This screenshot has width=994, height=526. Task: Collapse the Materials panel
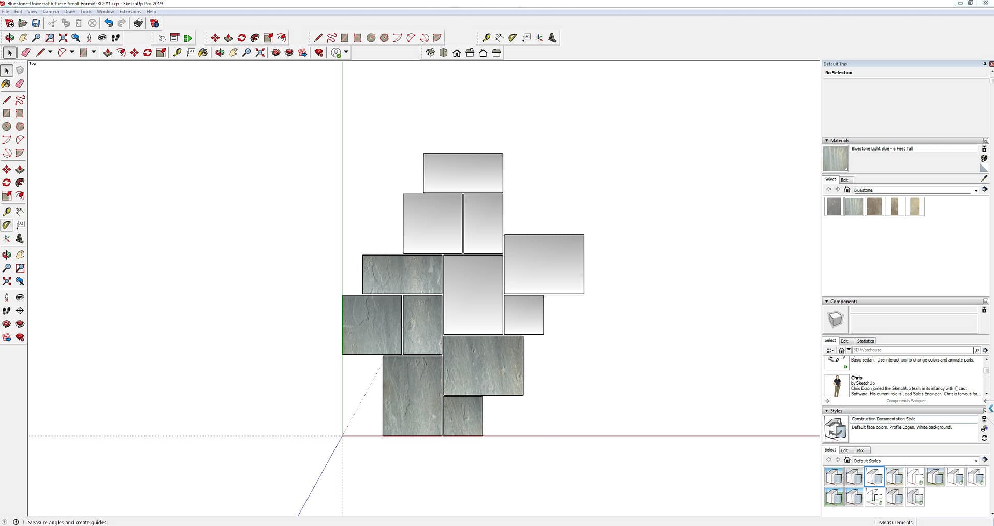(x=826, y=141)
